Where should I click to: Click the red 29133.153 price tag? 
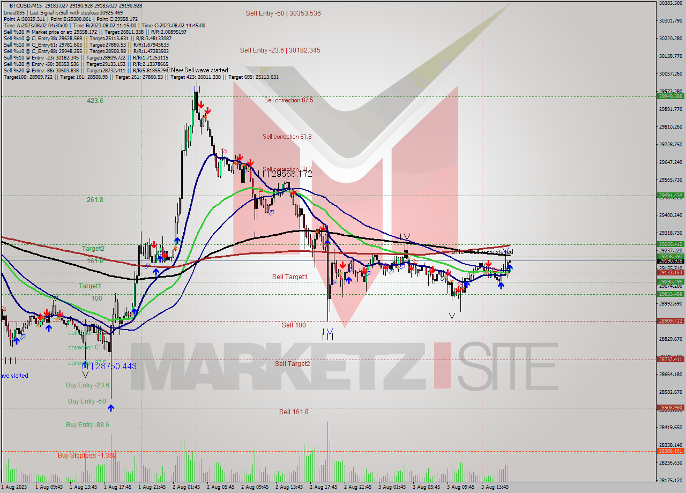click(670, 272)
